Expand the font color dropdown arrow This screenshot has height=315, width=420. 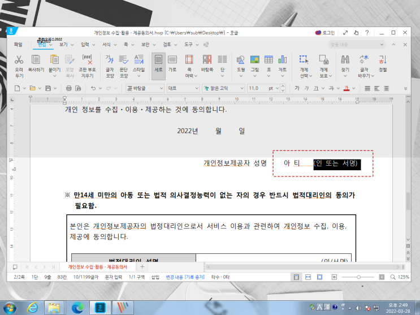point(354,88)
